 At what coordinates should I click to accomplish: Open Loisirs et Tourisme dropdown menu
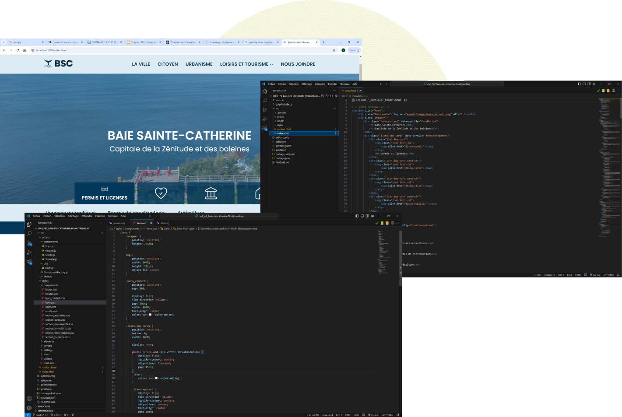(x=246, y=64)
